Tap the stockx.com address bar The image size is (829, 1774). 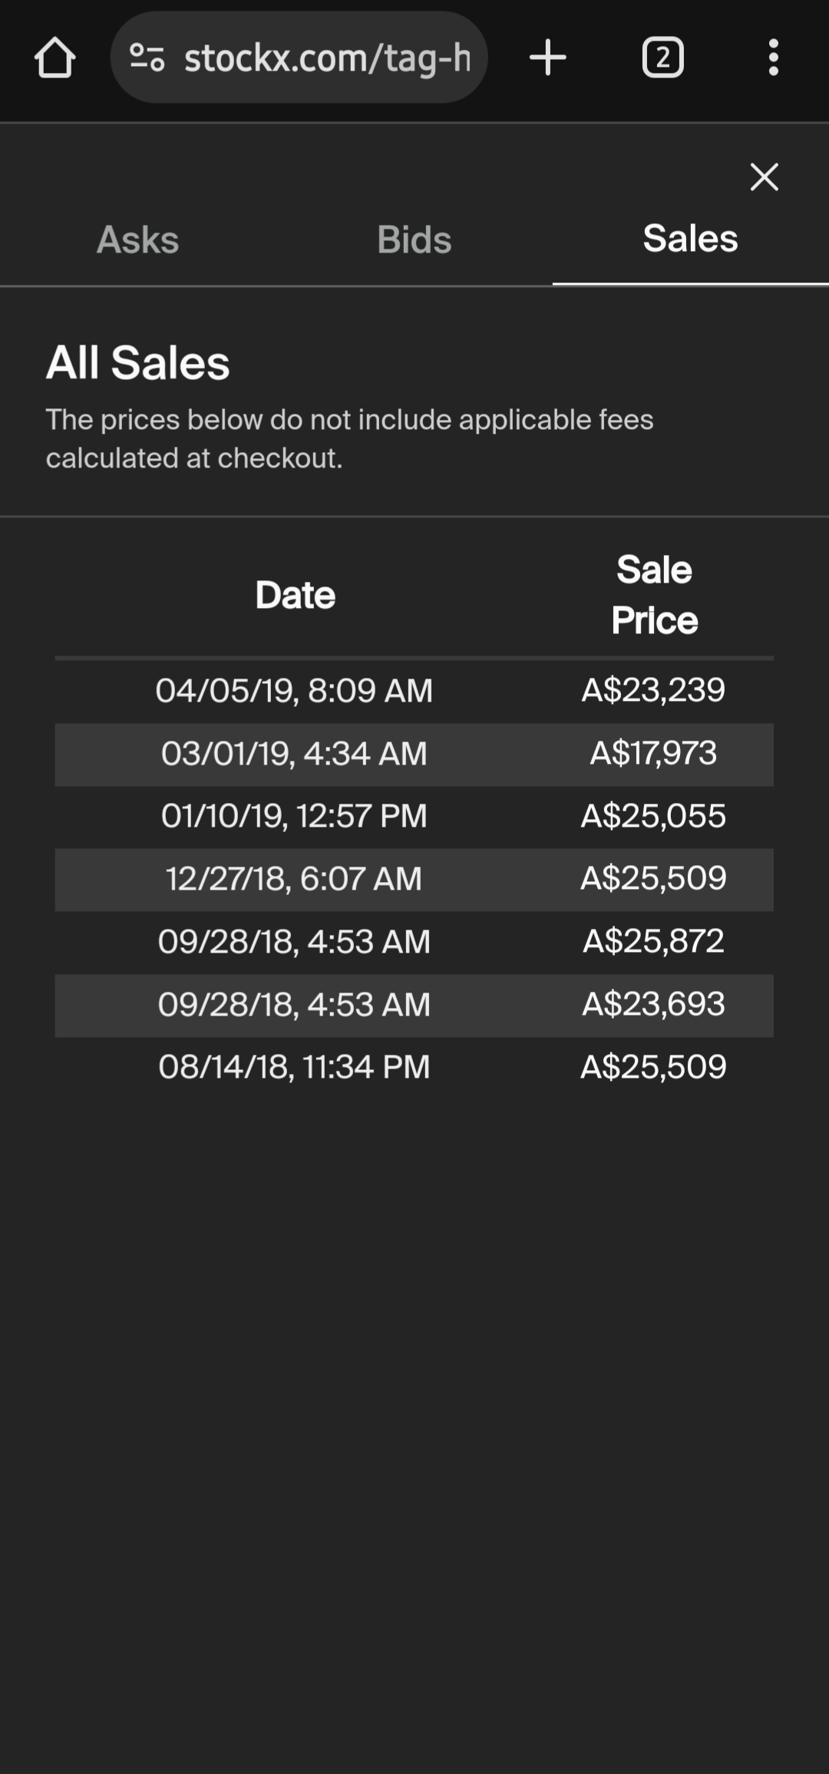(x=326, y=58)
